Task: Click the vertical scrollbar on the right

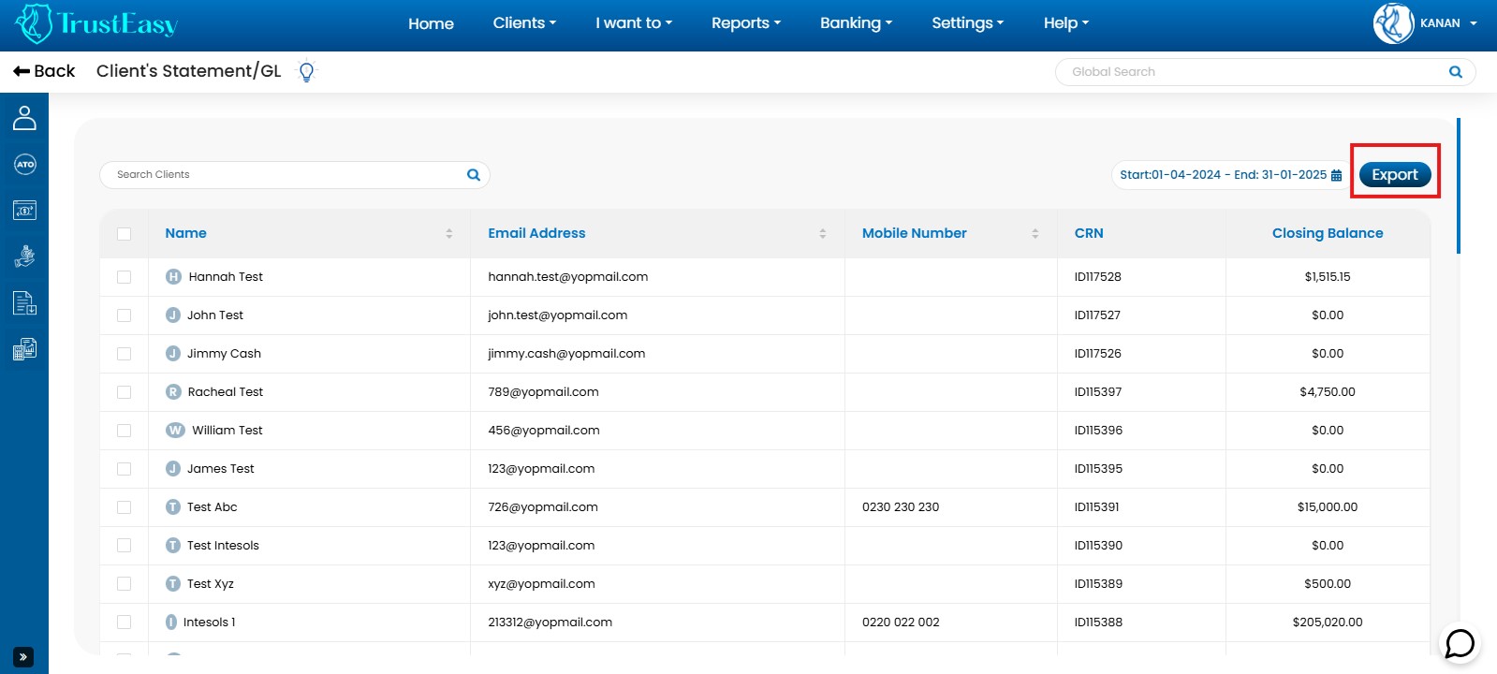Action: [1458, 185]
